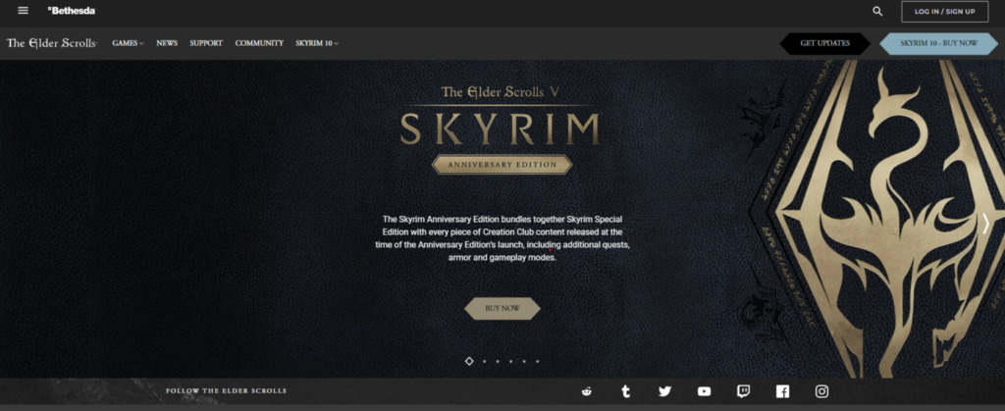1005x411 pixels.
Task: Click the Buy Now button in the banner
Action: pos(502,309)
